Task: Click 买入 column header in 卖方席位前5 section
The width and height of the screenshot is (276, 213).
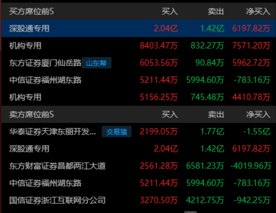Action: coord(169,115)
